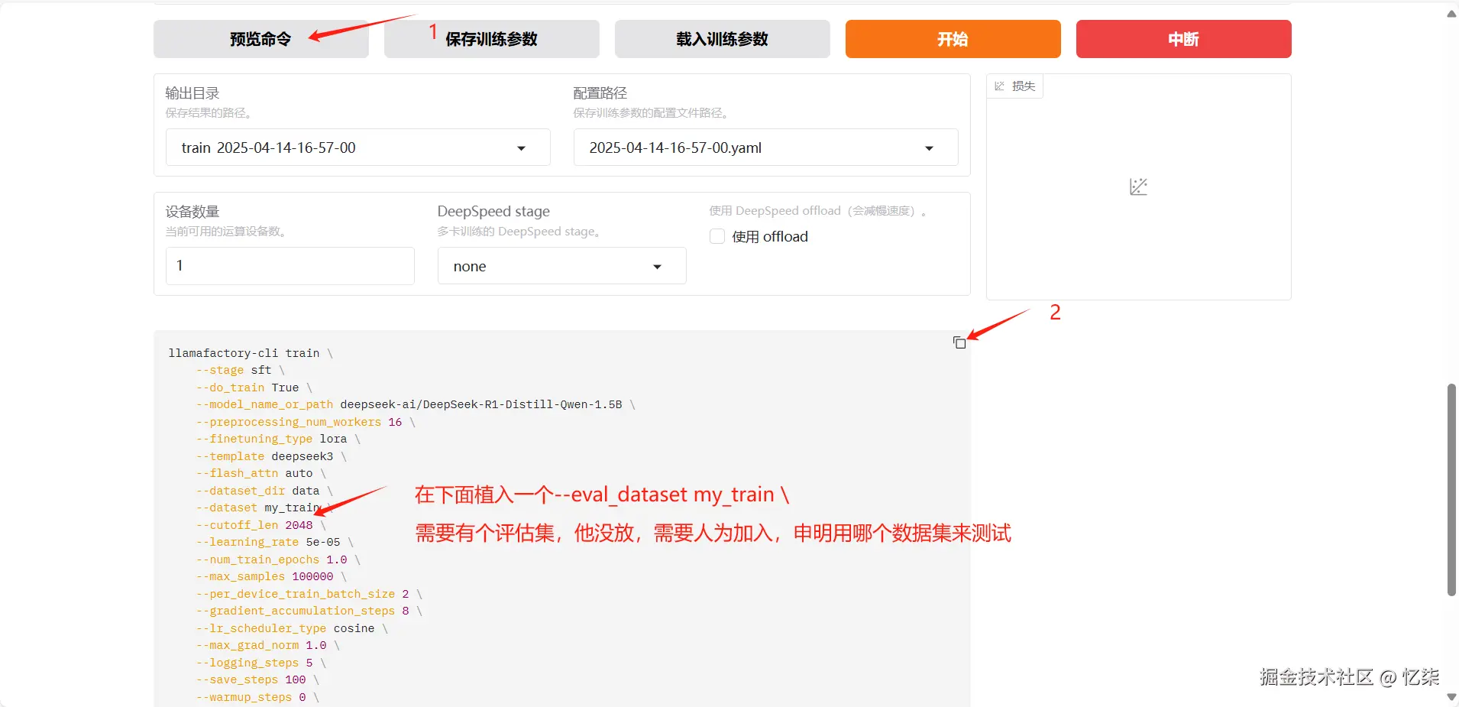Click the '--logging_steps 5' line

point(260,663)
